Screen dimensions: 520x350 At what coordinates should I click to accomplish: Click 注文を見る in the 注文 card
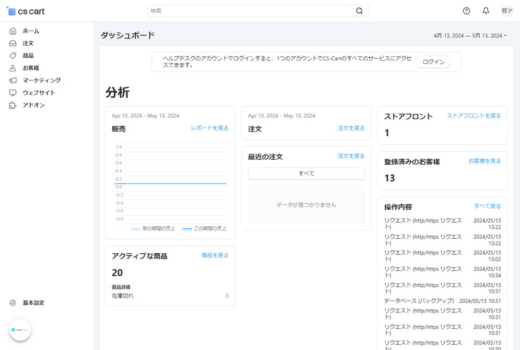tap(351, 128)
